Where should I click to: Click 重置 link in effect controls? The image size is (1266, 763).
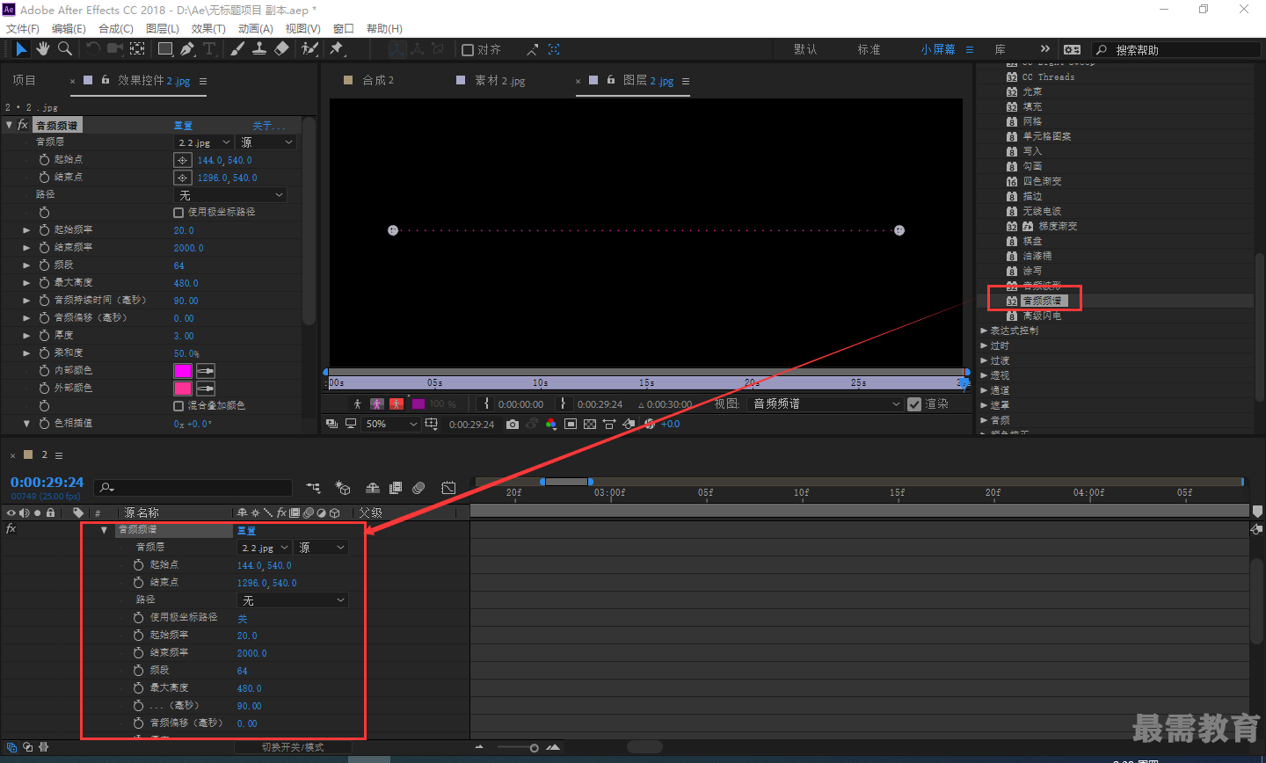click(x=183, y=126)
